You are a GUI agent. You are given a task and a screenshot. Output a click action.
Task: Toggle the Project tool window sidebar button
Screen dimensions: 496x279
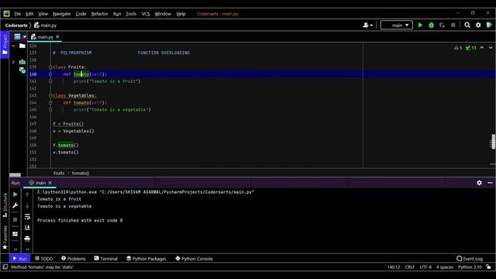pos(5,44)
